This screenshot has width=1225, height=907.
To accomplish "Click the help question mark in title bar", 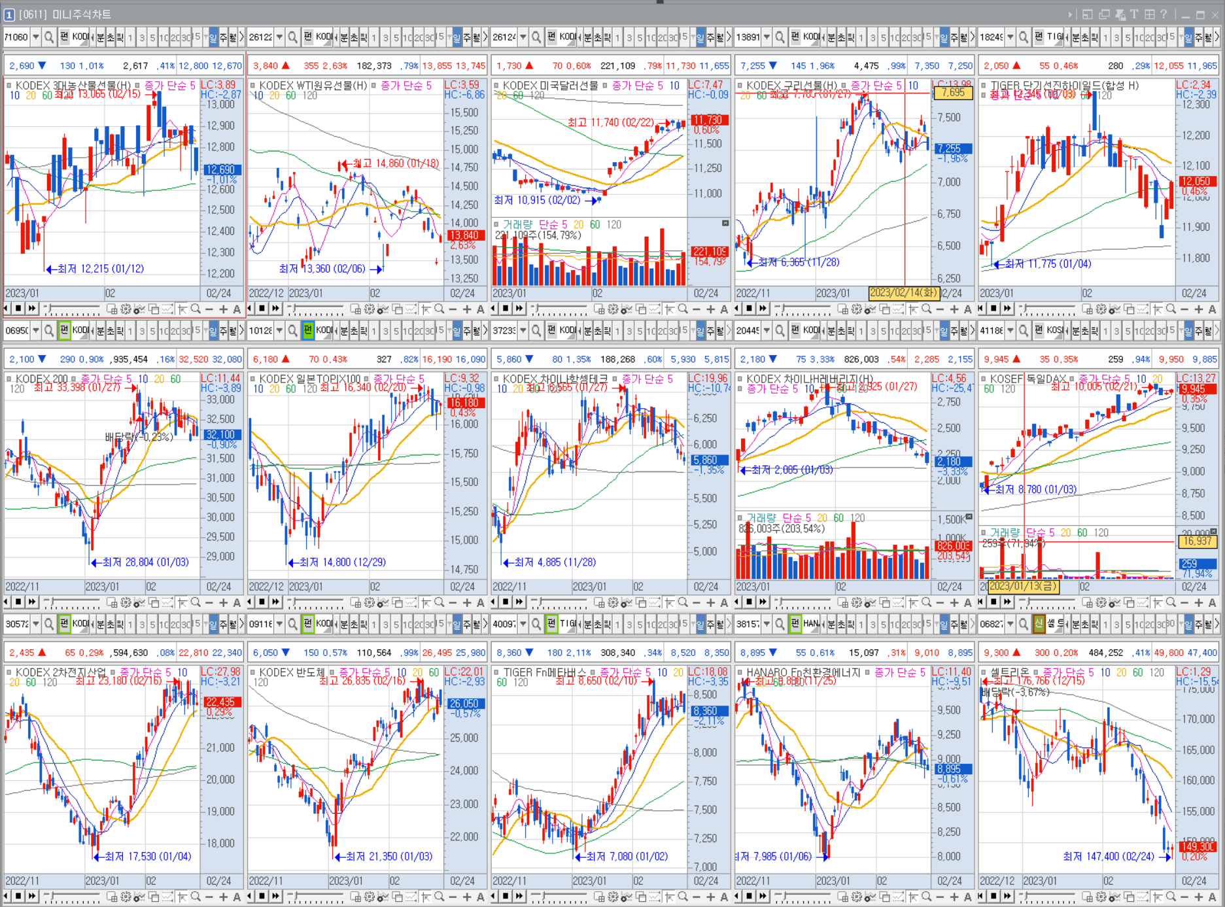I will coord(1164,14).
